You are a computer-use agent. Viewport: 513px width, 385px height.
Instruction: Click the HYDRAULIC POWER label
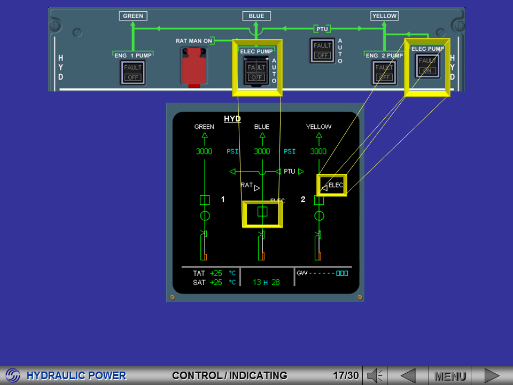point(77,375)
